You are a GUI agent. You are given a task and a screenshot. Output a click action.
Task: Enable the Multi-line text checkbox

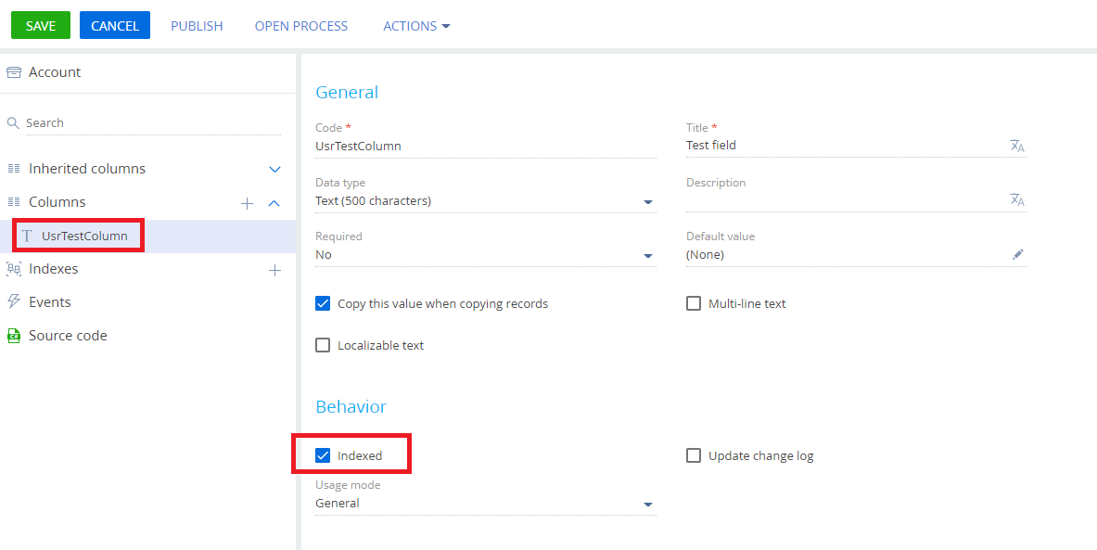[694, 303]
